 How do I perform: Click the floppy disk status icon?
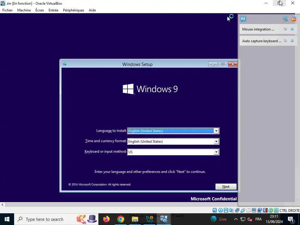226,210
